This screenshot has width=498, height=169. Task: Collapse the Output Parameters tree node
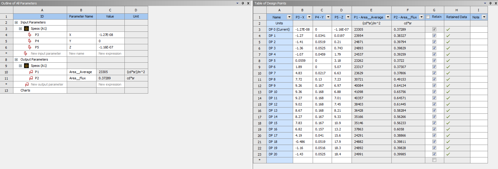tap(16, 59)
